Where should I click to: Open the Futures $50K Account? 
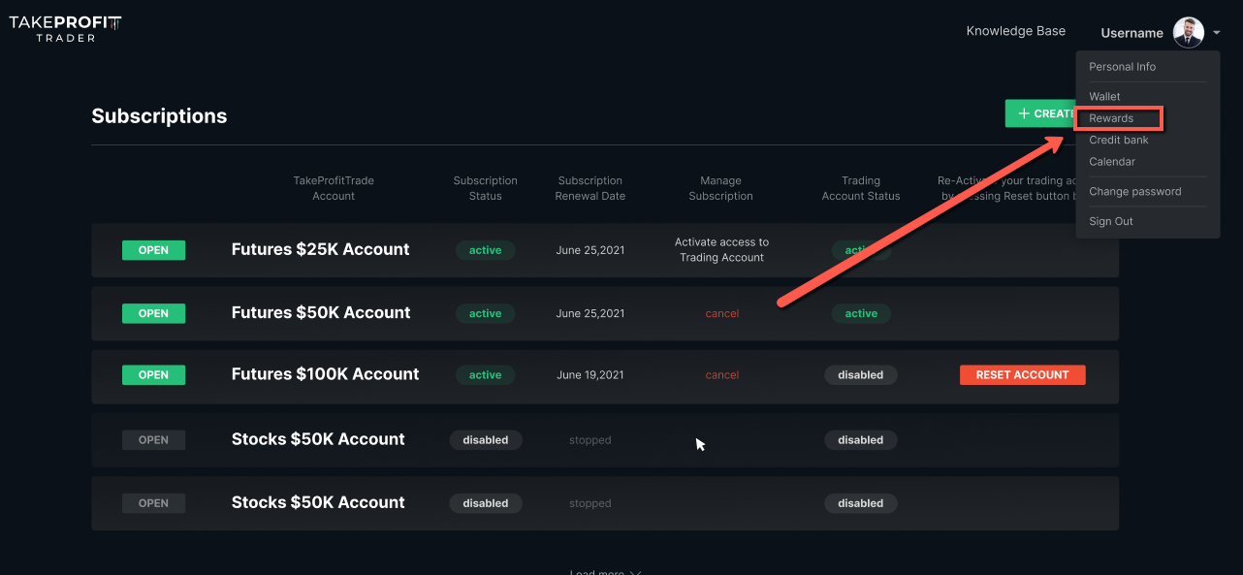pos(153,313)
